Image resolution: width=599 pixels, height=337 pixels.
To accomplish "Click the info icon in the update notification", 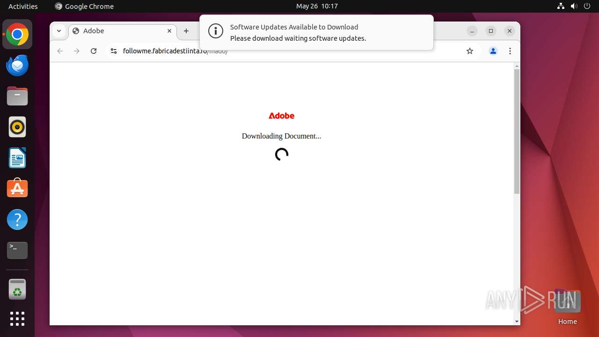I will [x=215, y=31].
